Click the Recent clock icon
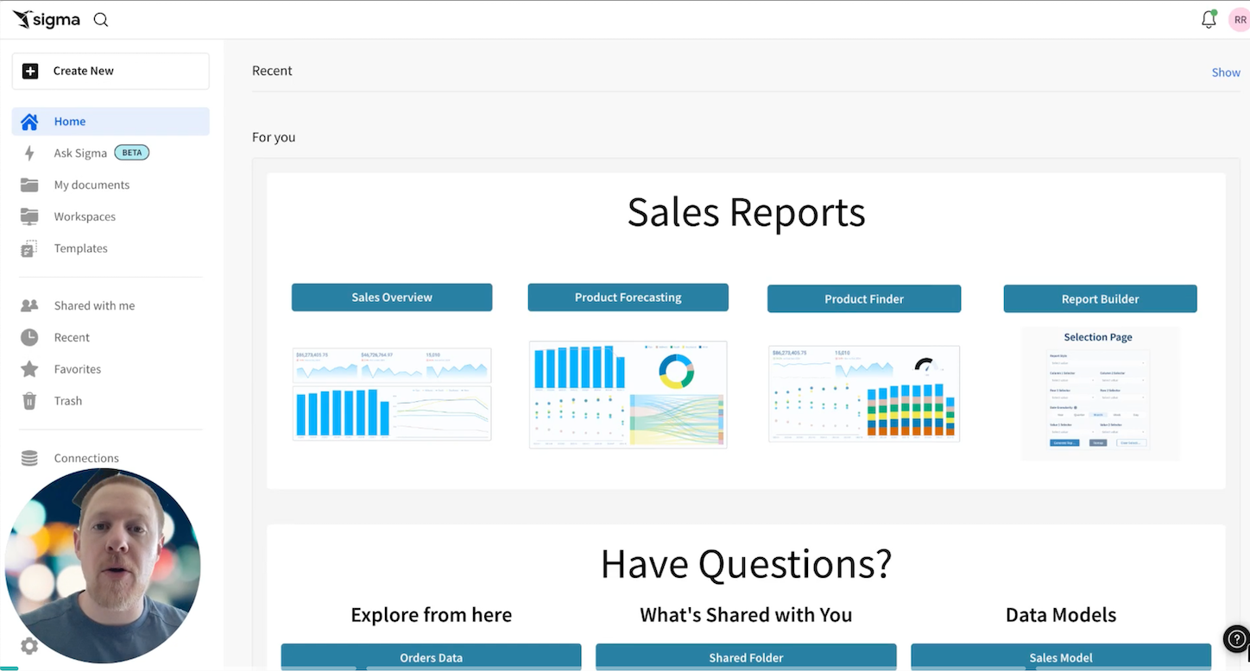The image size is (1250, 671). pos(29,337)
